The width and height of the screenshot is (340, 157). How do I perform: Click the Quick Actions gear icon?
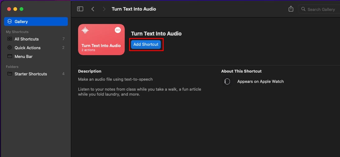10,48
